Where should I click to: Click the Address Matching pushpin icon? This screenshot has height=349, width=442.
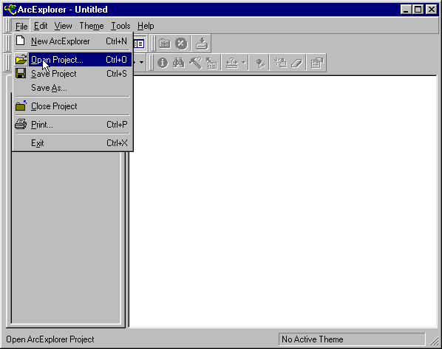click(x=260, y=63)
